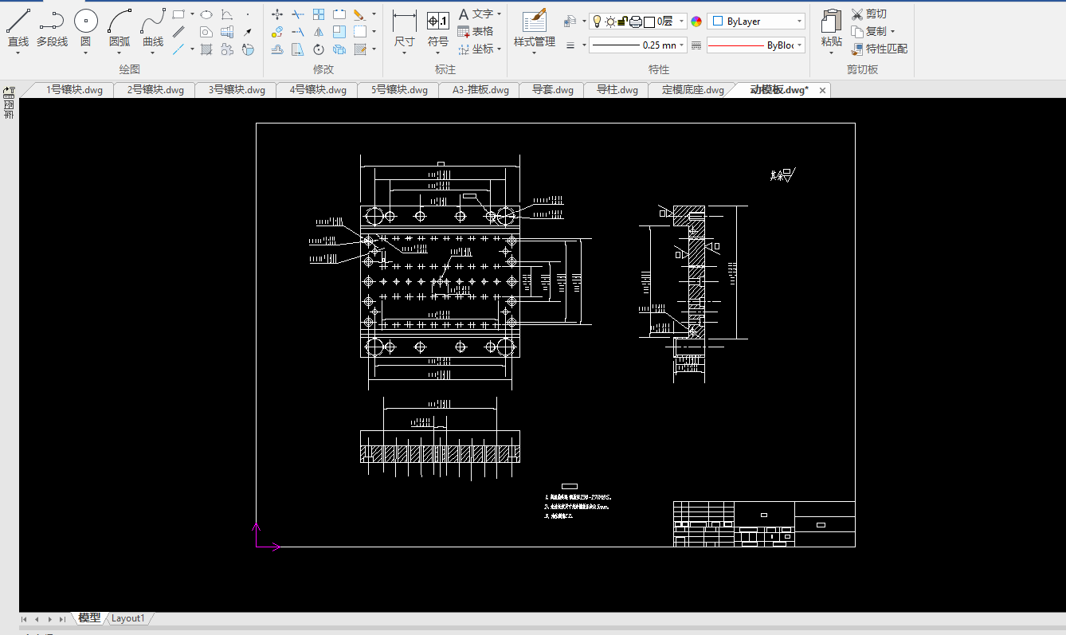
Task: Open the 0.25 mm lineweight dropdown
Action: 682,45
